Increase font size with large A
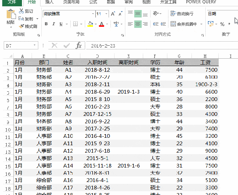Screen dimensions: 238x195 tap(113, 14)
